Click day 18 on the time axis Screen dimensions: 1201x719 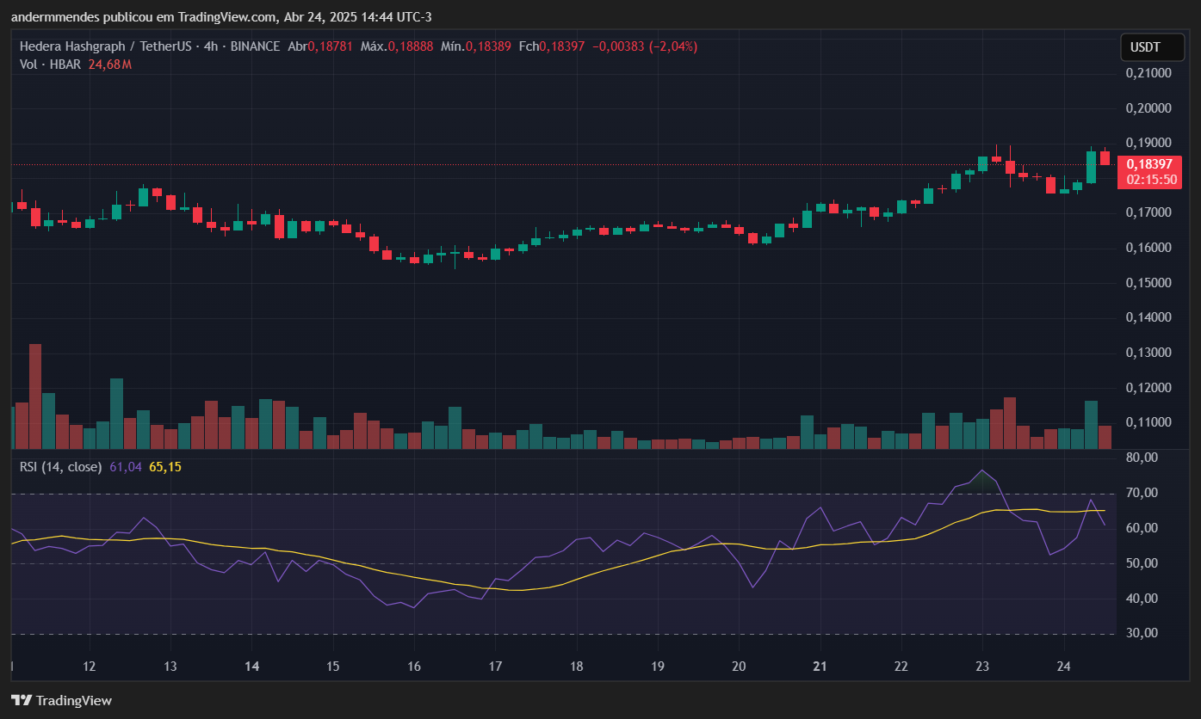tap(577, 667)
